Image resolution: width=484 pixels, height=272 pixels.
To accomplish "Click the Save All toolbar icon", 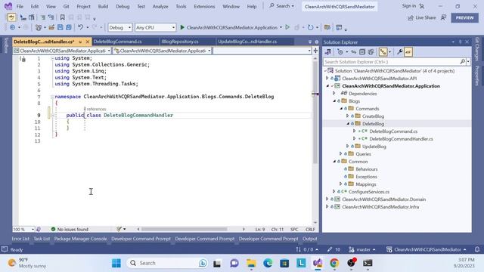I will click(69, 27).
